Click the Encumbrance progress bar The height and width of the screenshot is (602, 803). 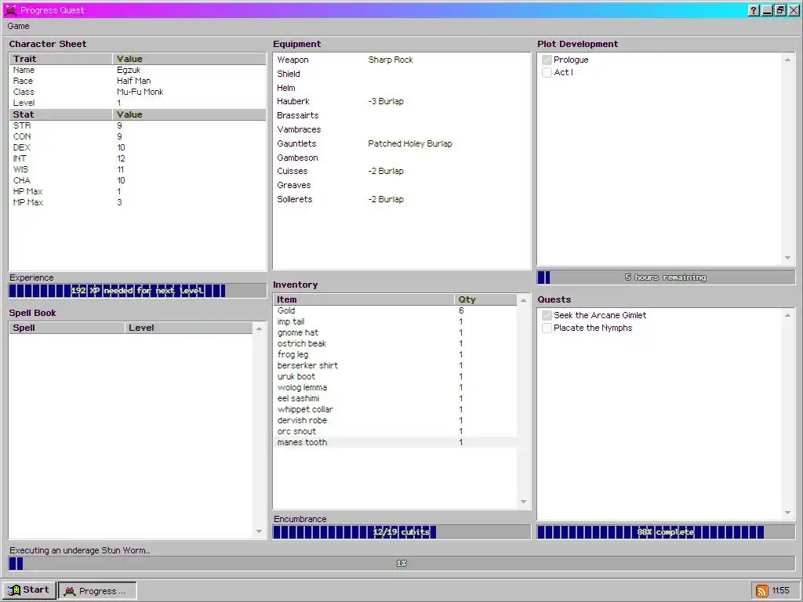[401, 532]
